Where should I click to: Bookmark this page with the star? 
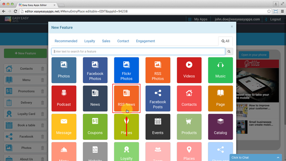coord(269,11)
